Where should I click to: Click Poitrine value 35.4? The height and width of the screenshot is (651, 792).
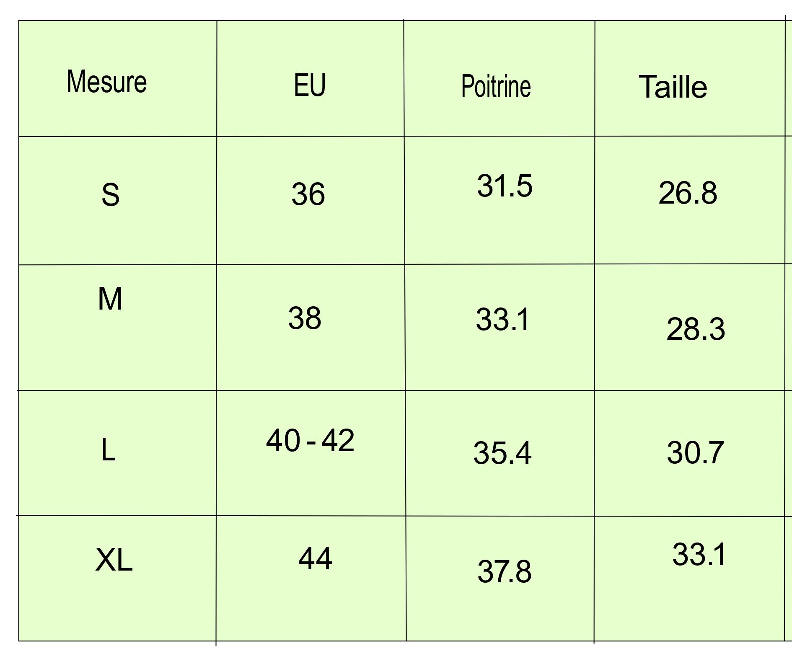click(x=502, y=453)
